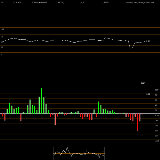This screenshot has height=160, width=160.
Task: Click the ') SIEN' ticker text
Action: pyautogui.click(x=106, y=3)
